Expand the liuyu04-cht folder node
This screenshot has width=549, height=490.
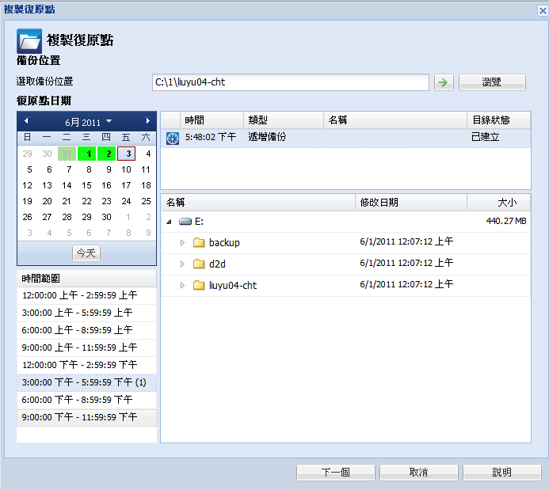[182, 285]
